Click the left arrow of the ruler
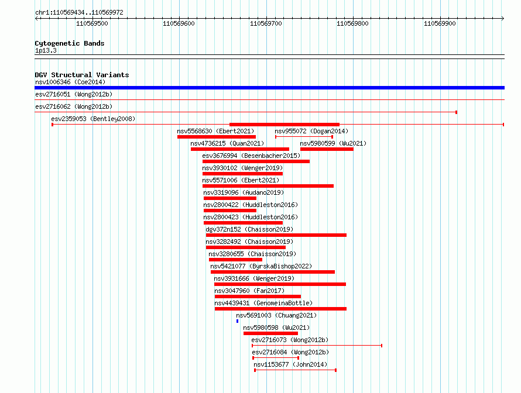 [36, 19]
